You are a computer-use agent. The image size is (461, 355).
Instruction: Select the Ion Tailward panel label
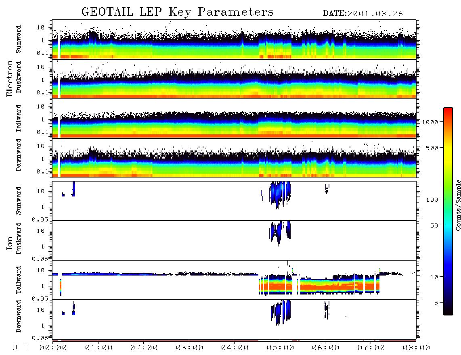[x=19, y=280]
